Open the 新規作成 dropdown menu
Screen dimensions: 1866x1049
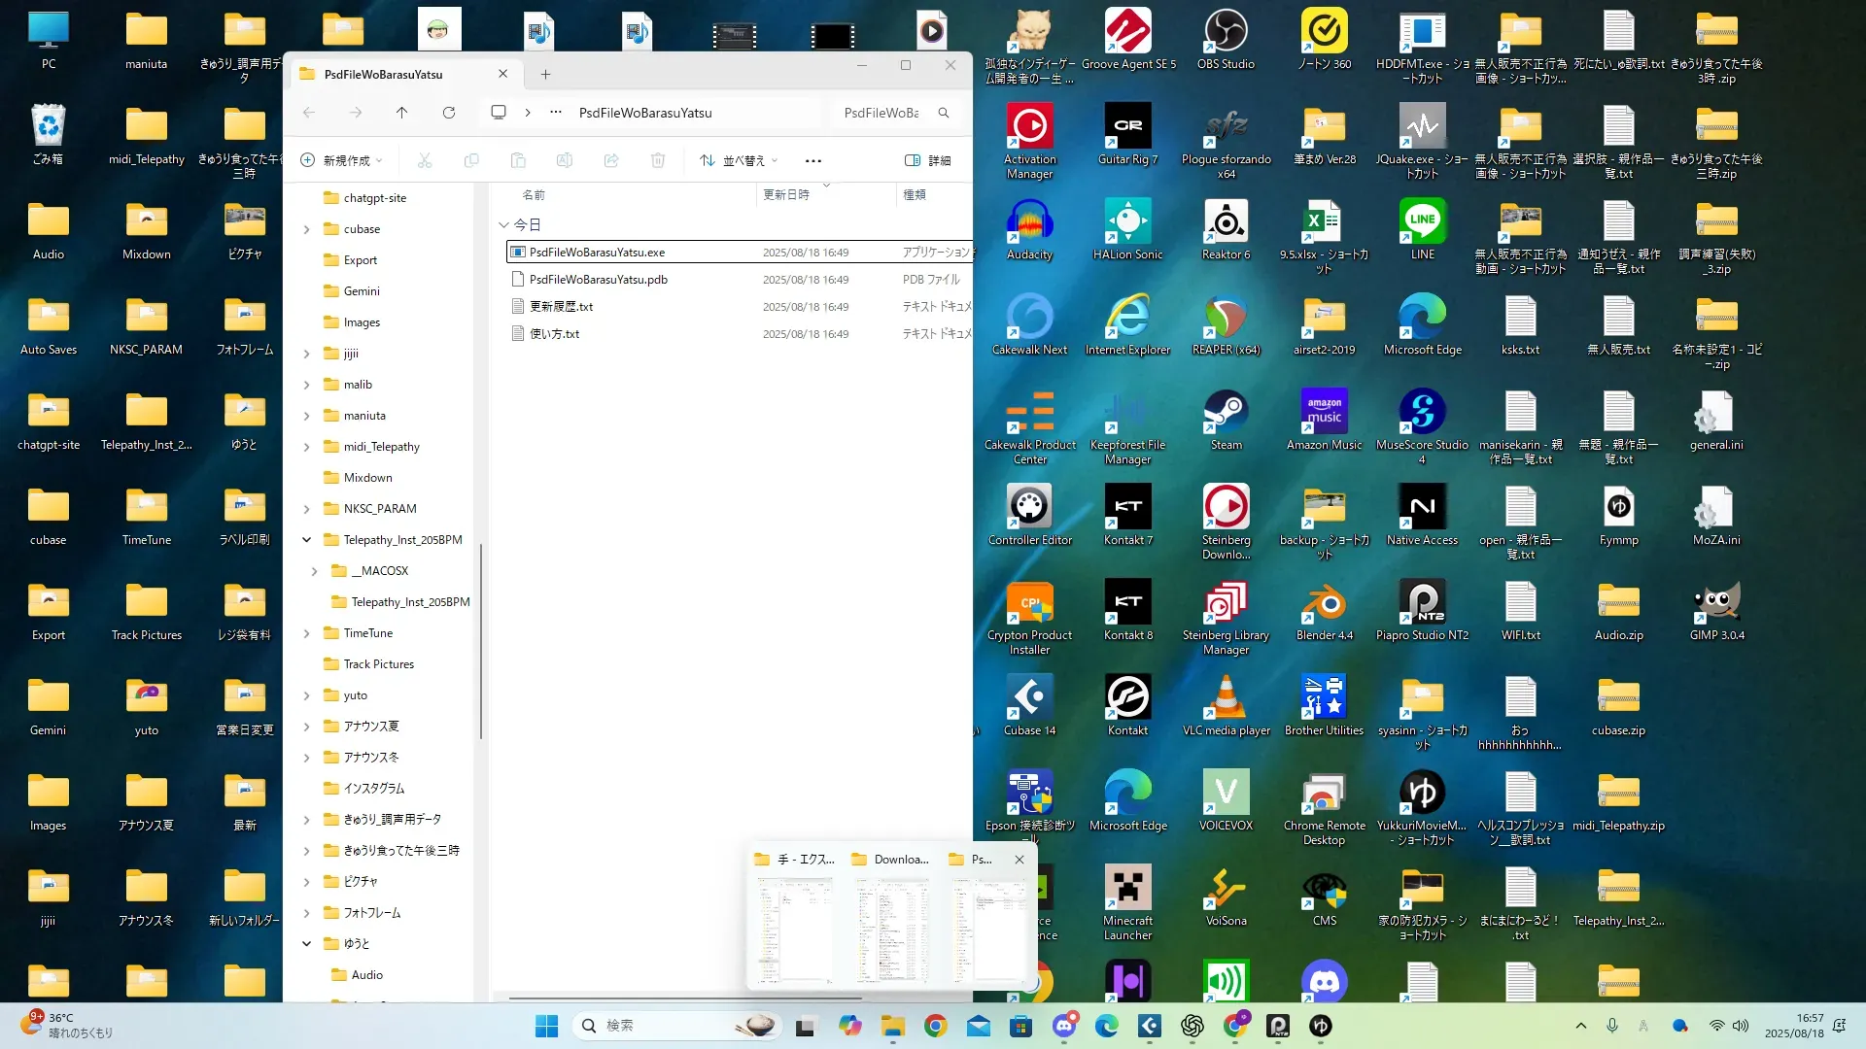pyautogui.click(x=342, y=160)
